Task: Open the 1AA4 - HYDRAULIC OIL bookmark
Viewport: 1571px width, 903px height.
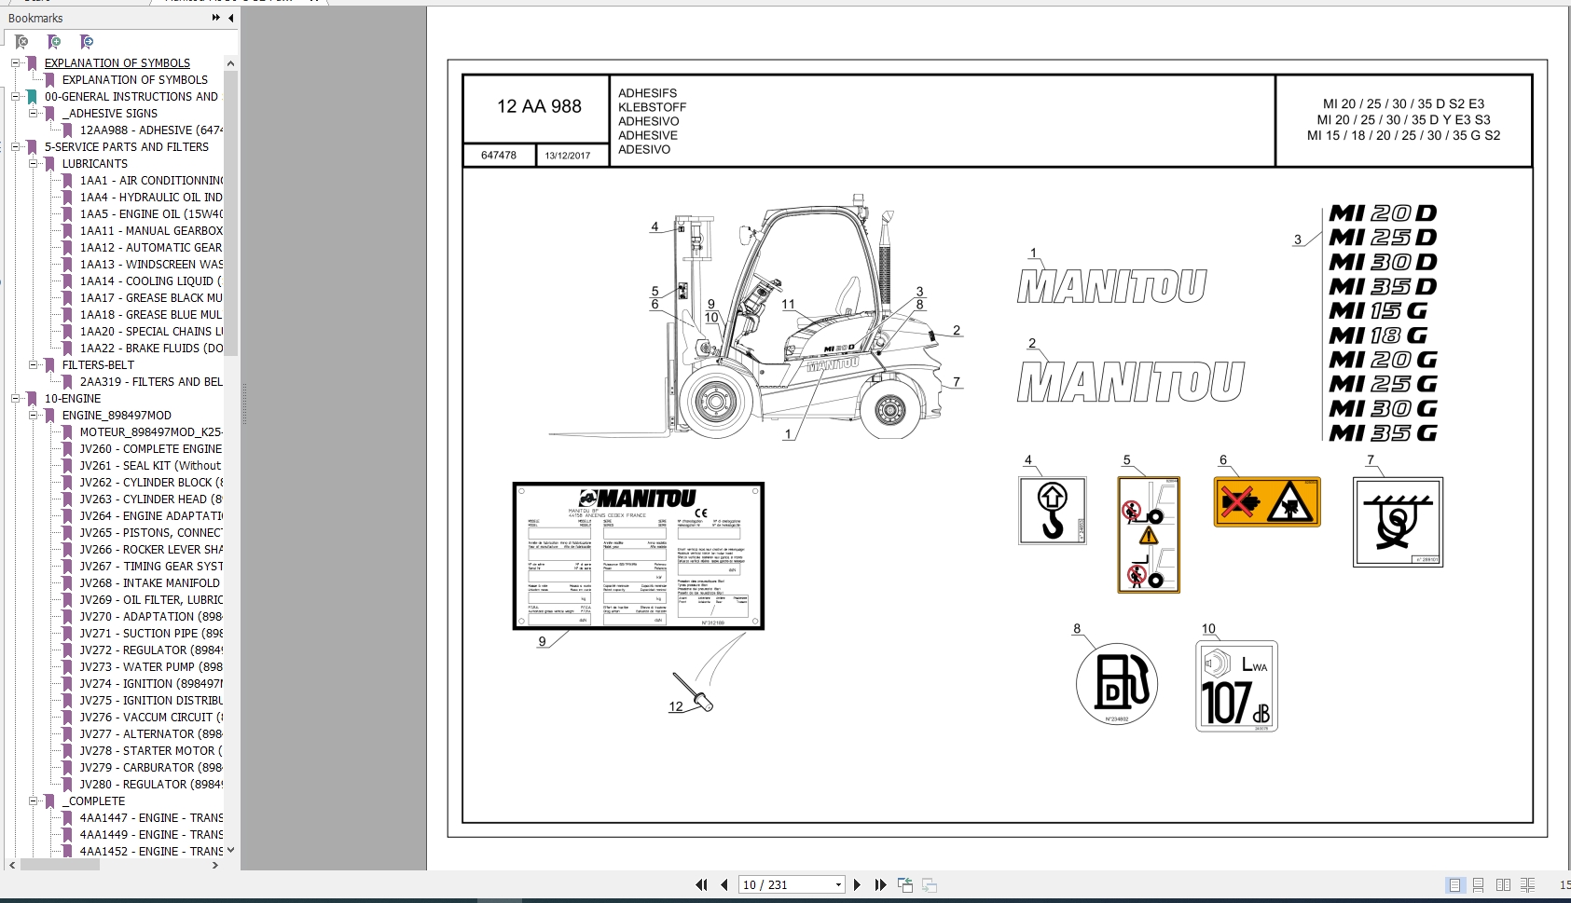Action: coord(151,198)
